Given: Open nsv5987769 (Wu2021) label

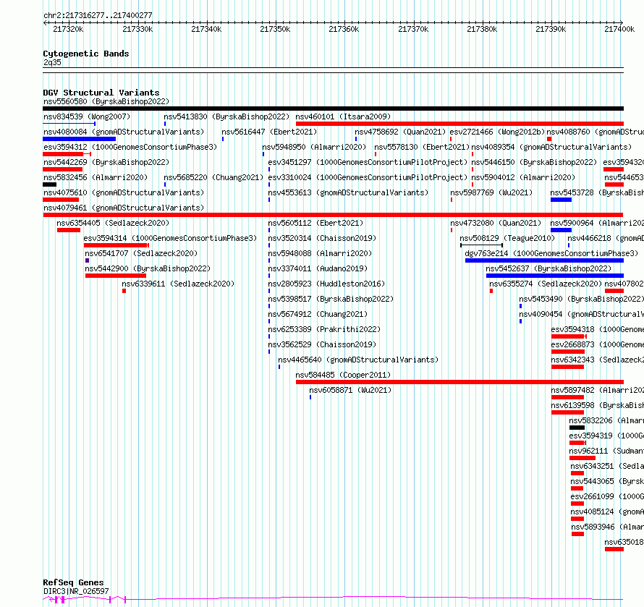Looking at the screenshot, I should point(491,192).
